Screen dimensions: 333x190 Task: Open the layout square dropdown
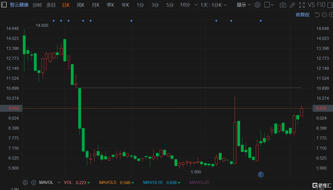point(269,5)
